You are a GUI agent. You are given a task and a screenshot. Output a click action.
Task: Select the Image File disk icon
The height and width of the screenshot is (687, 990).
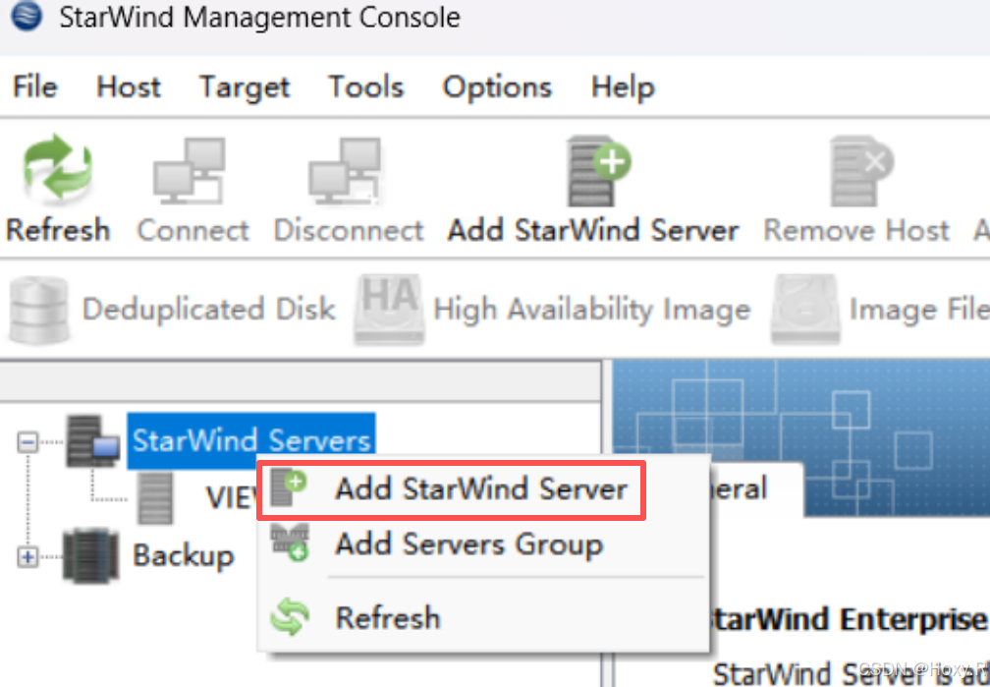[x=805, y=310]
